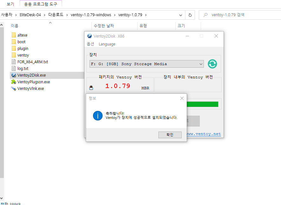281x205 pixels.
Task: Switch to the 보기 ribbon tab
Action: [10, 4]
